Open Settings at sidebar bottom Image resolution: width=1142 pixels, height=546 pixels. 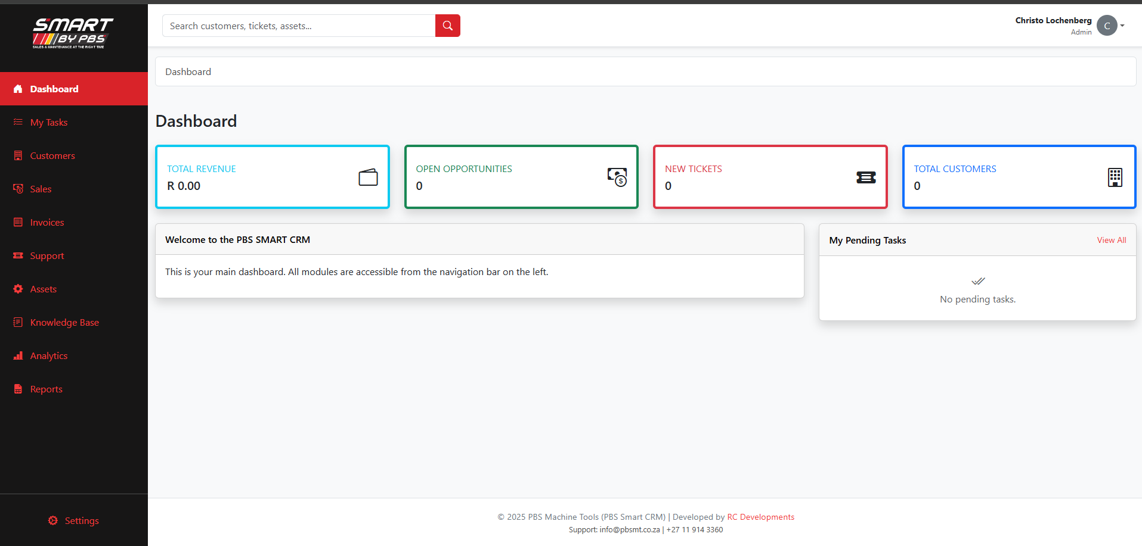point(74,520)
